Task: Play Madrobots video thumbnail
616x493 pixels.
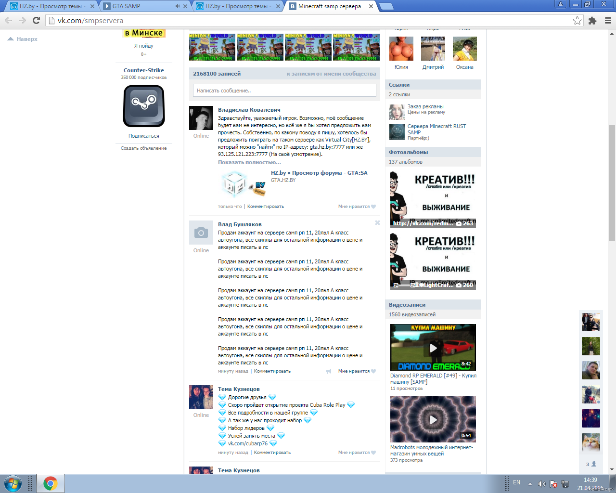Action: click(433, 419)
